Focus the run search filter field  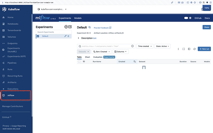[x=106, y=46]
